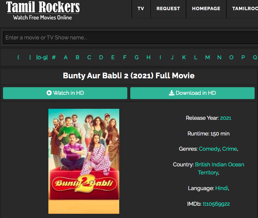The height and width of the screenshot is (218, 258).
Task: Browse titles starting with letter I
Action: [160, 58]
